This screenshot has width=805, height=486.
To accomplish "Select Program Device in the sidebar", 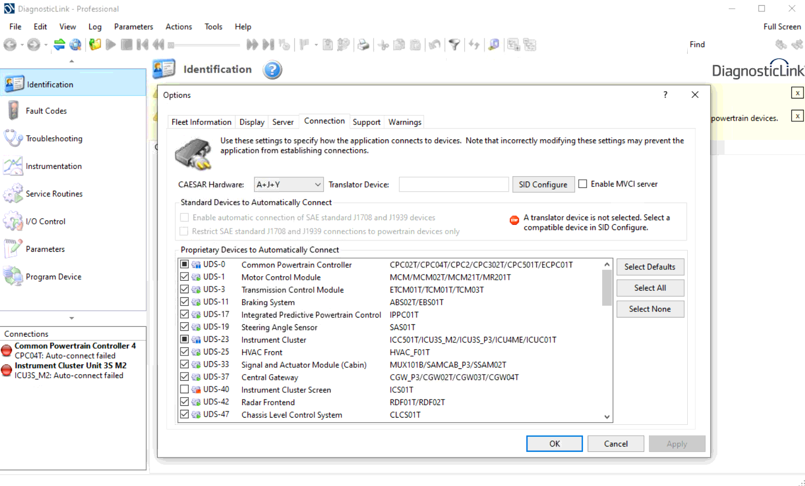I will tap(54, 276).
